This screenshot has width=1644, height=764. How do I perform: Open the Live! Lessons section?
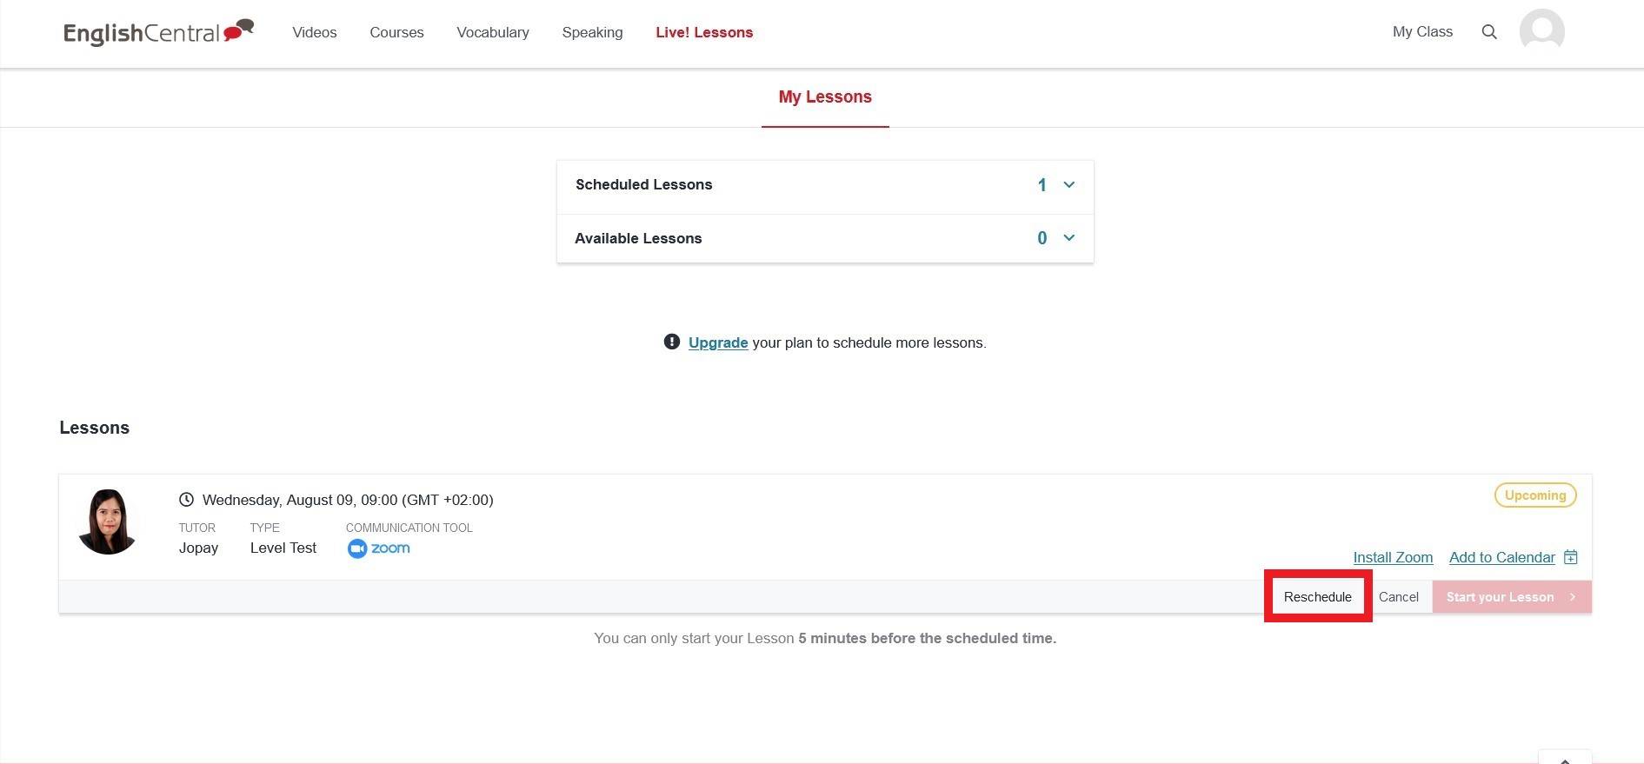coord(704,32)
